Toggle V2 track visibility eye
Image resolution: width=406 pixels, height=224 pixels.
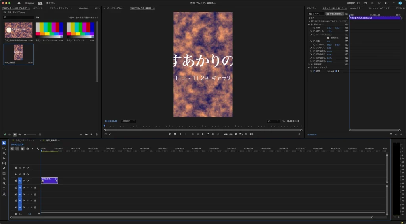click(27, 174)
